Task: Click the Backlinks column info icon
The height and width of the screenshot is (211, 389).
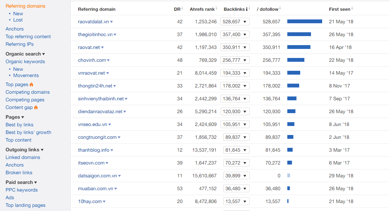Action: [249, 8]
